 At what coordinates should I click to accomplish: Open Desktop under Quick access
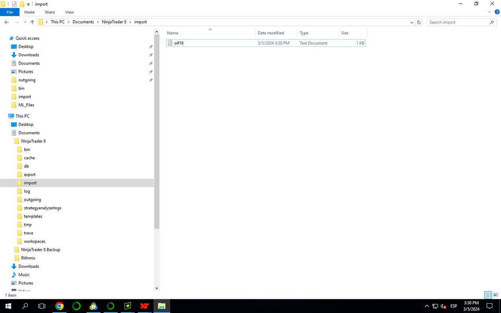click(26, 47)
